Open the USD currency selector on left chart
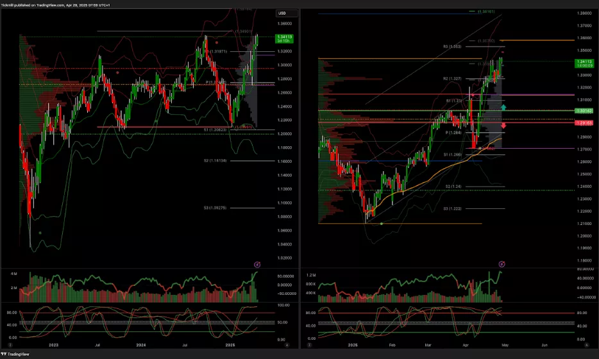 [x=282, y=13]
